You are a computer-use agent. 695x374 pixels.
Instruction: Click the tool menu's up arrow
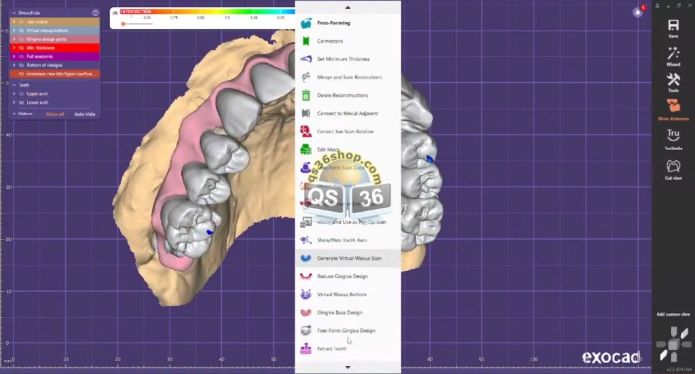point(347,7)
